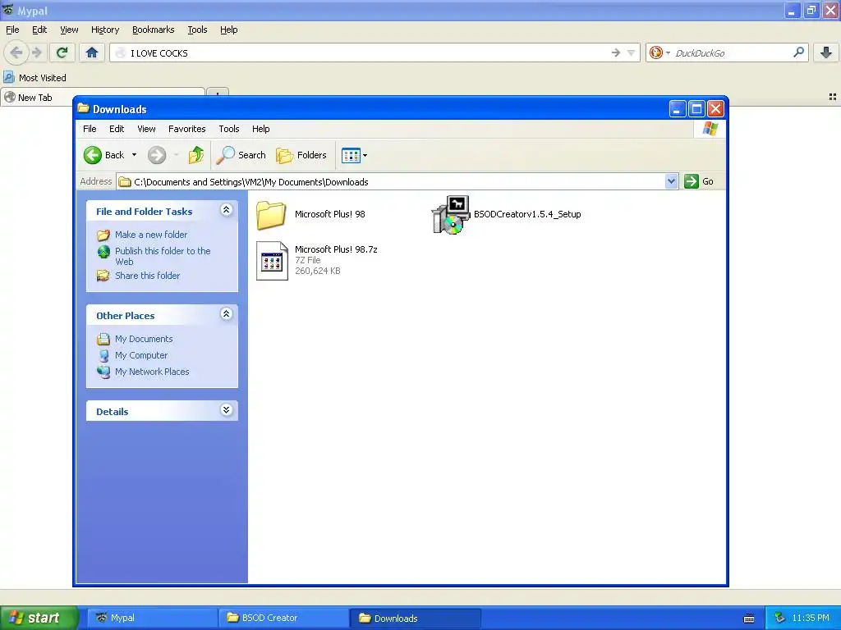
Task: Go up one folder level icon
Action: tap(196, 155)
